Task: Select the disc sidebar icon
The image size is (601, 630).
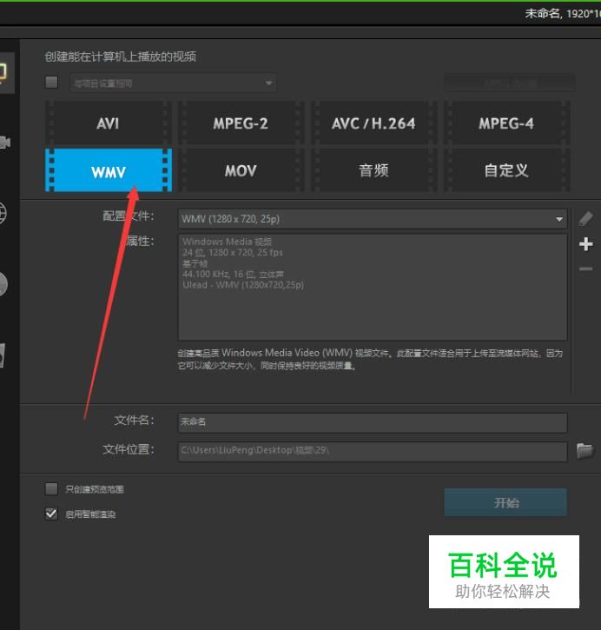Action: [x=3, y=284]
